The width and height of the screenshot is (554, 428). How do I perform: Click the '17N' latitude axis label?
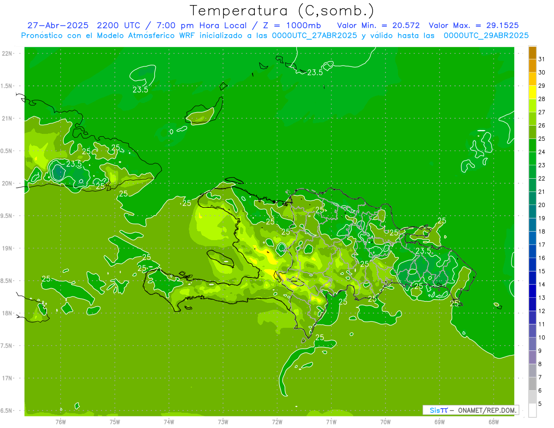(7, 378)
